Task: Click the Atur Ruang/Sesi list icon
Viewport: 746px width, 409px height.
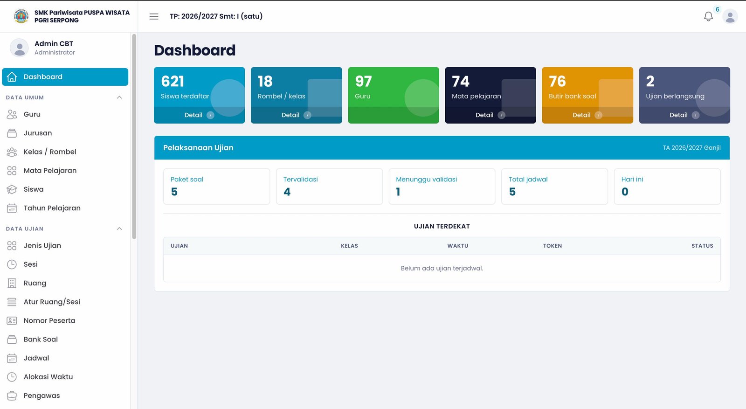Action: [12, 302]
